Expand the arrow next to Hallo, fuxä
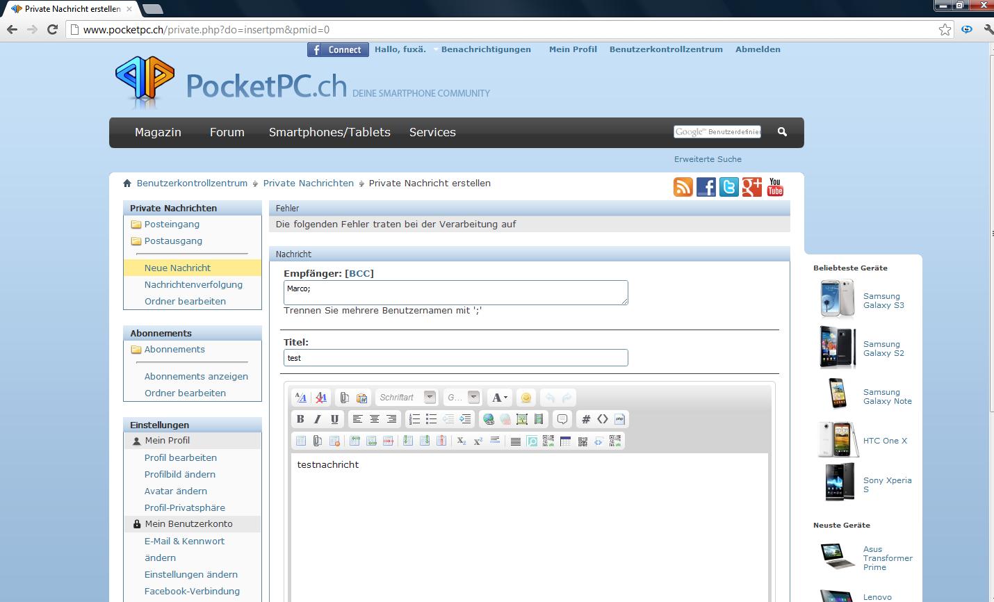The image size is (994, 602). coord(436,49)
